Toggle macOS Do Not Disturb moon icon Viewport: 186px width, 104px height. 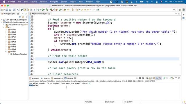132,2
